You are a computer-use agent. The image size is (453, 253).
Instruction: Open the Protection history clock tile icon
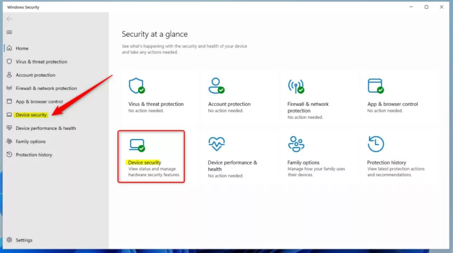376,144
